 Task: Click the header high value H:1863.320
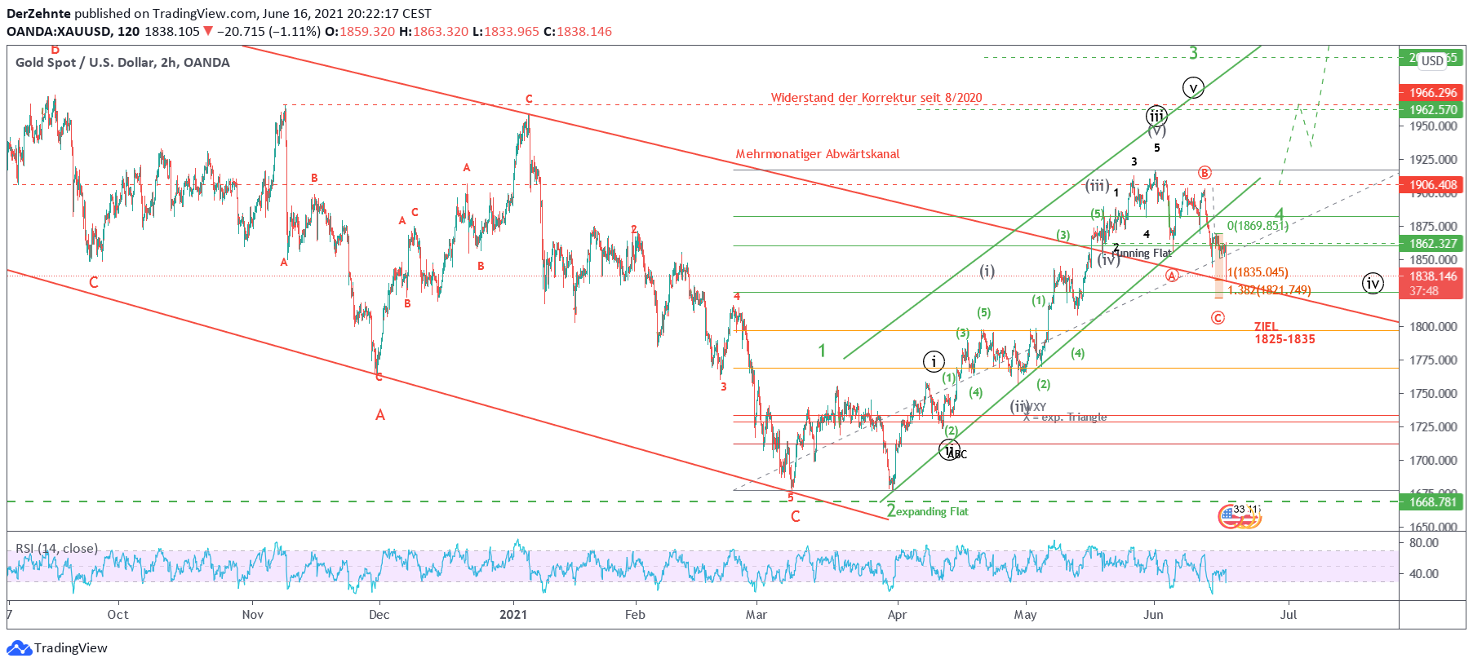coord(433,32)
